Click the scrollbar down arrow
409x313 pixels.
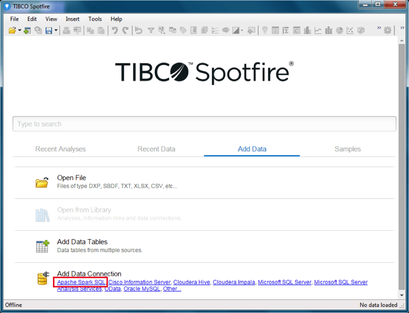pos(402,295)
